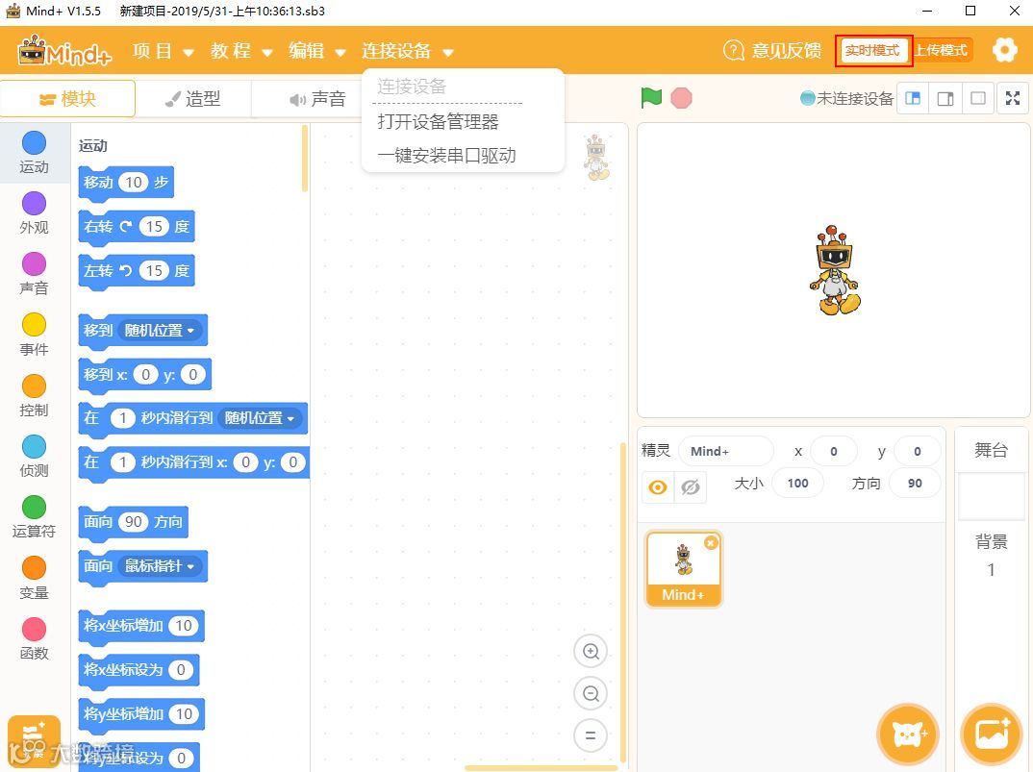Collapse the 连接设备 connect device menu

click(x=407, y=51)
